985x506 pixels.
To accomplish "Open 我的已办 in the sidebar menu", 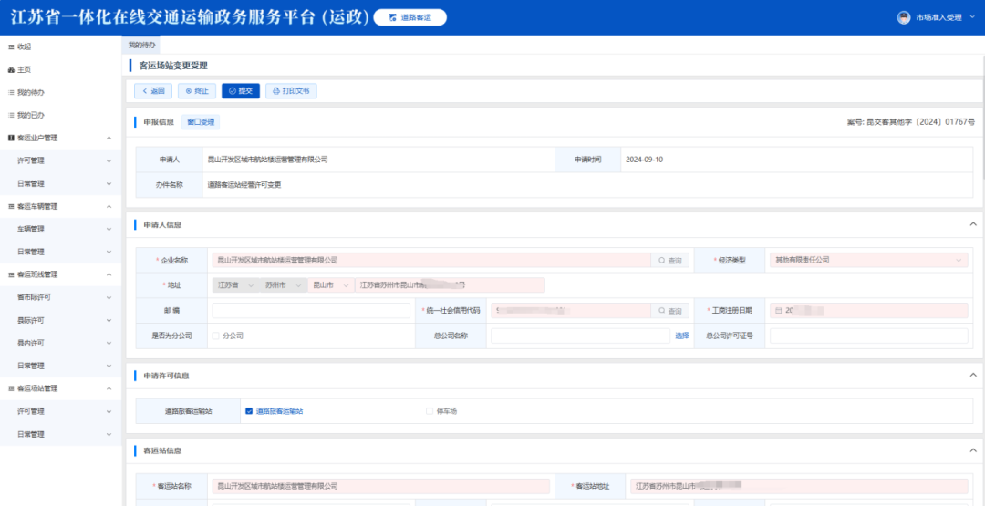I will click(31, 115).
